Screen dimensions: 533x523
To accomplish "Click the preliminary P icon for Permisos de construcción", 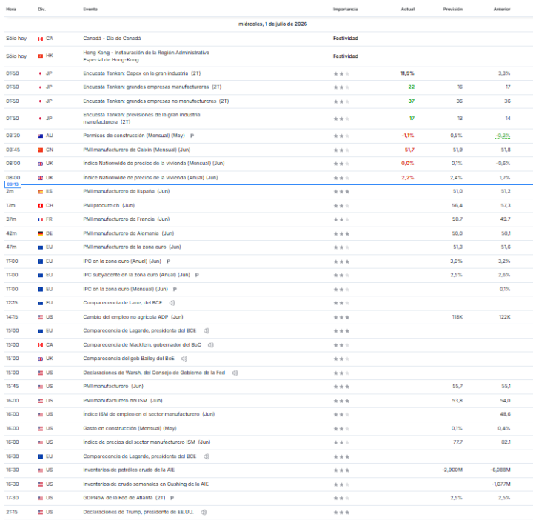I will point(192,136).
